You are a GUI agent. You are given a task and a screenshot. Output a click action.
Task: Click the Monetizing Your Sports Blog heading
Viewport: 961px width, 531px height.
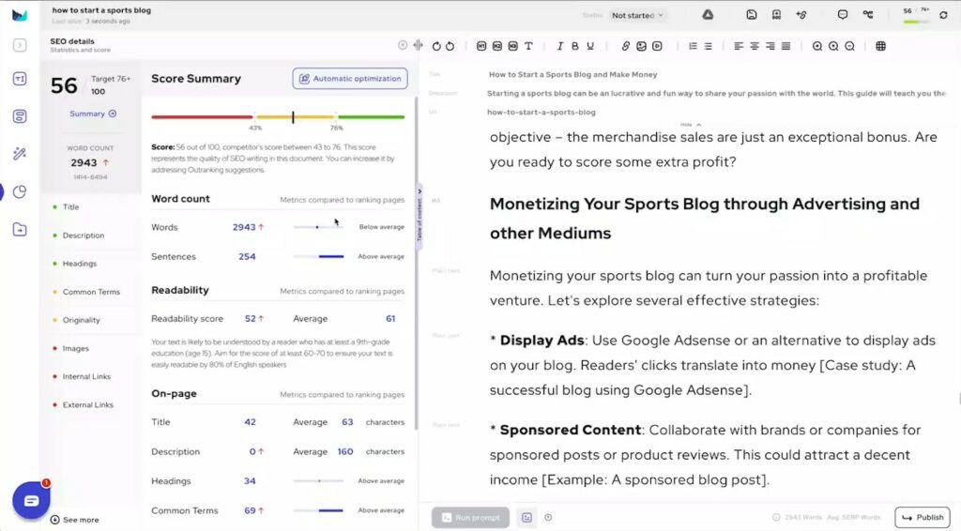704,218
